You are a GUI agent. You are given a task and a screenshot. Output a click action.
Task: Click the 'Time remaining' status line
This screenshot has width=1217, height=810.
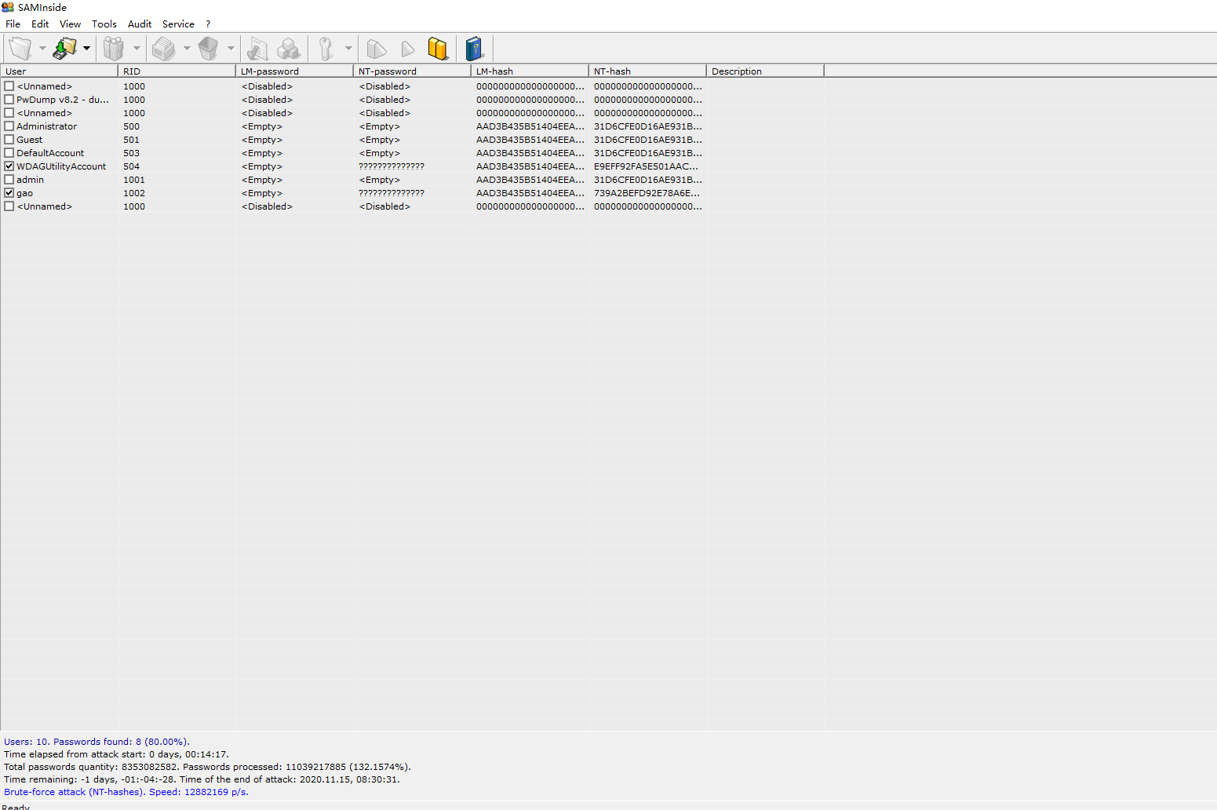pos(202,779)
